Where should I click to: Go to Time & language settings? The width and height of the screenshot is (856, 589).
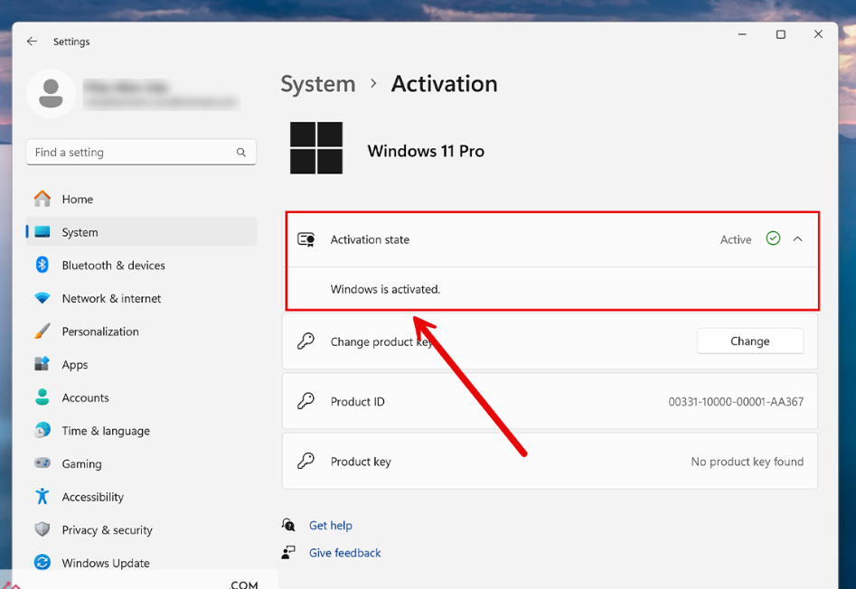pyautogui.click(x=106, y=431)
